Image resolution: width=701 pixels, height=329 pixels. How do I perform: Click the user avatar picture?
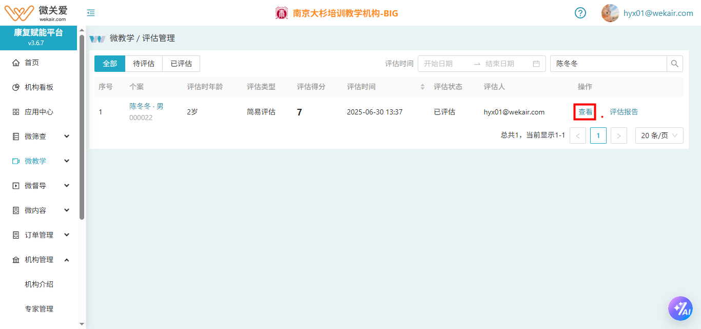pos(610,13)
